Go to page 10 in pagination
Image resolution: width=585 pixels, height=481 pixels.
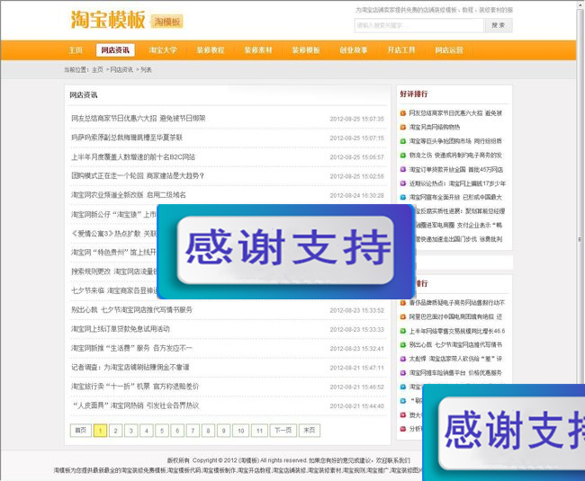click(x=241, y=431)
